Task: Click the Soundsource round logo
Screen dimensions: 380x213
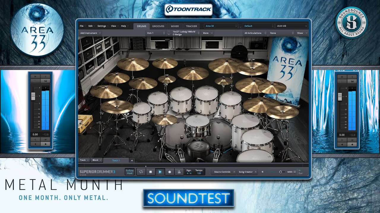Action: coord(351,22)
